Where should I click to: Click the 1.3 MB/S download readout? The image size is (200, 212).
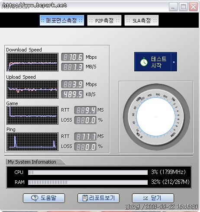tap(72, 67)
